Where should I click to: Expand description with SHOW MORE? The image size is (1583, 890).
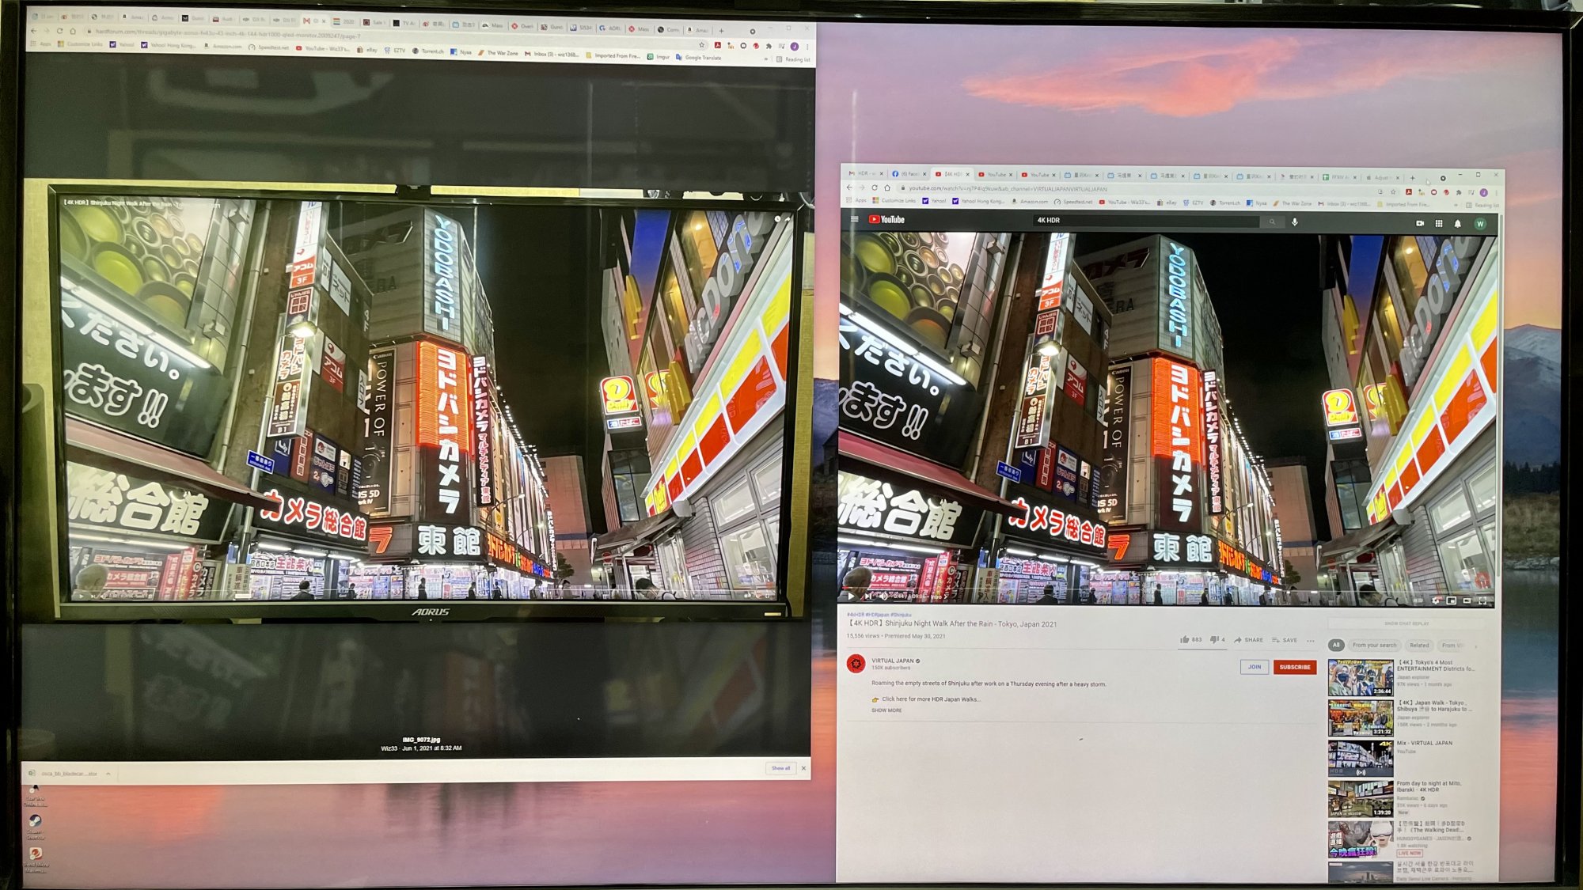[886, 710]
